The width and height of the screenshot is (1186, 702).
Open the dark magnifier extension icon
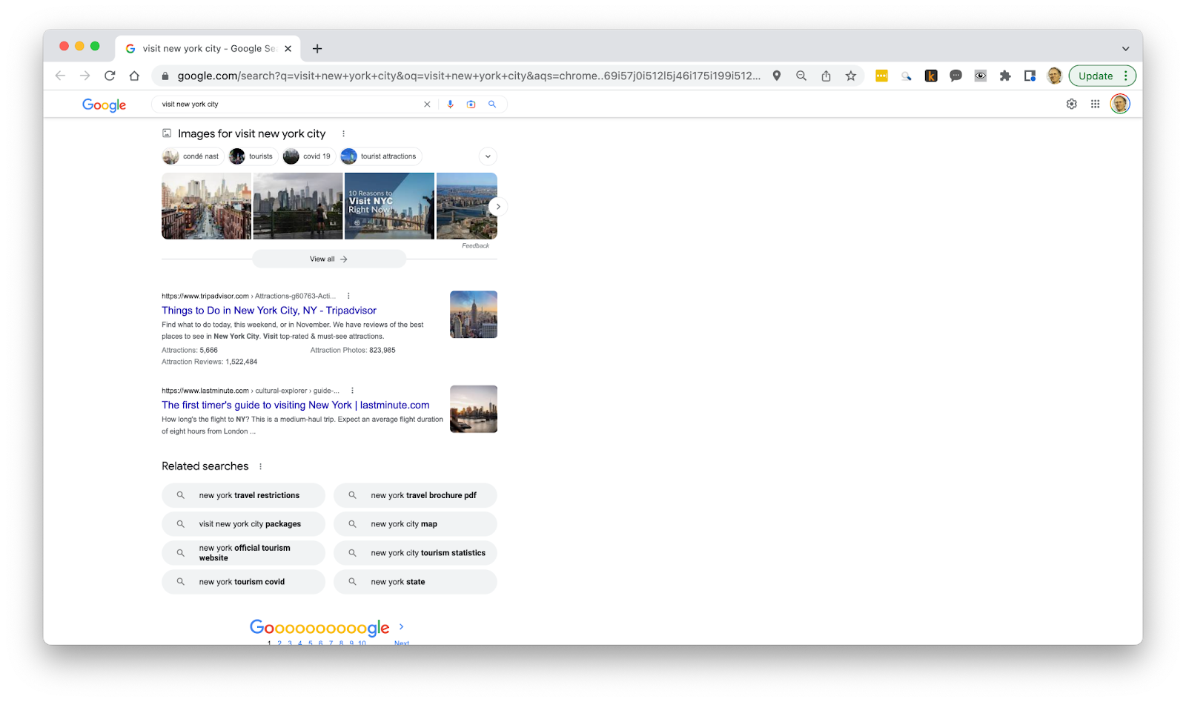(906, 76)
